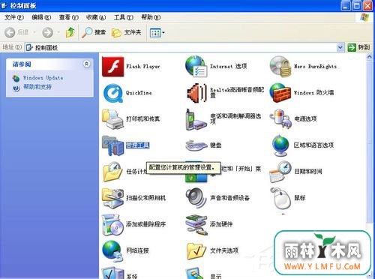Open the 打印机和传真 printer icon
The width and height of the screenshot is (375, 279).
113,119
